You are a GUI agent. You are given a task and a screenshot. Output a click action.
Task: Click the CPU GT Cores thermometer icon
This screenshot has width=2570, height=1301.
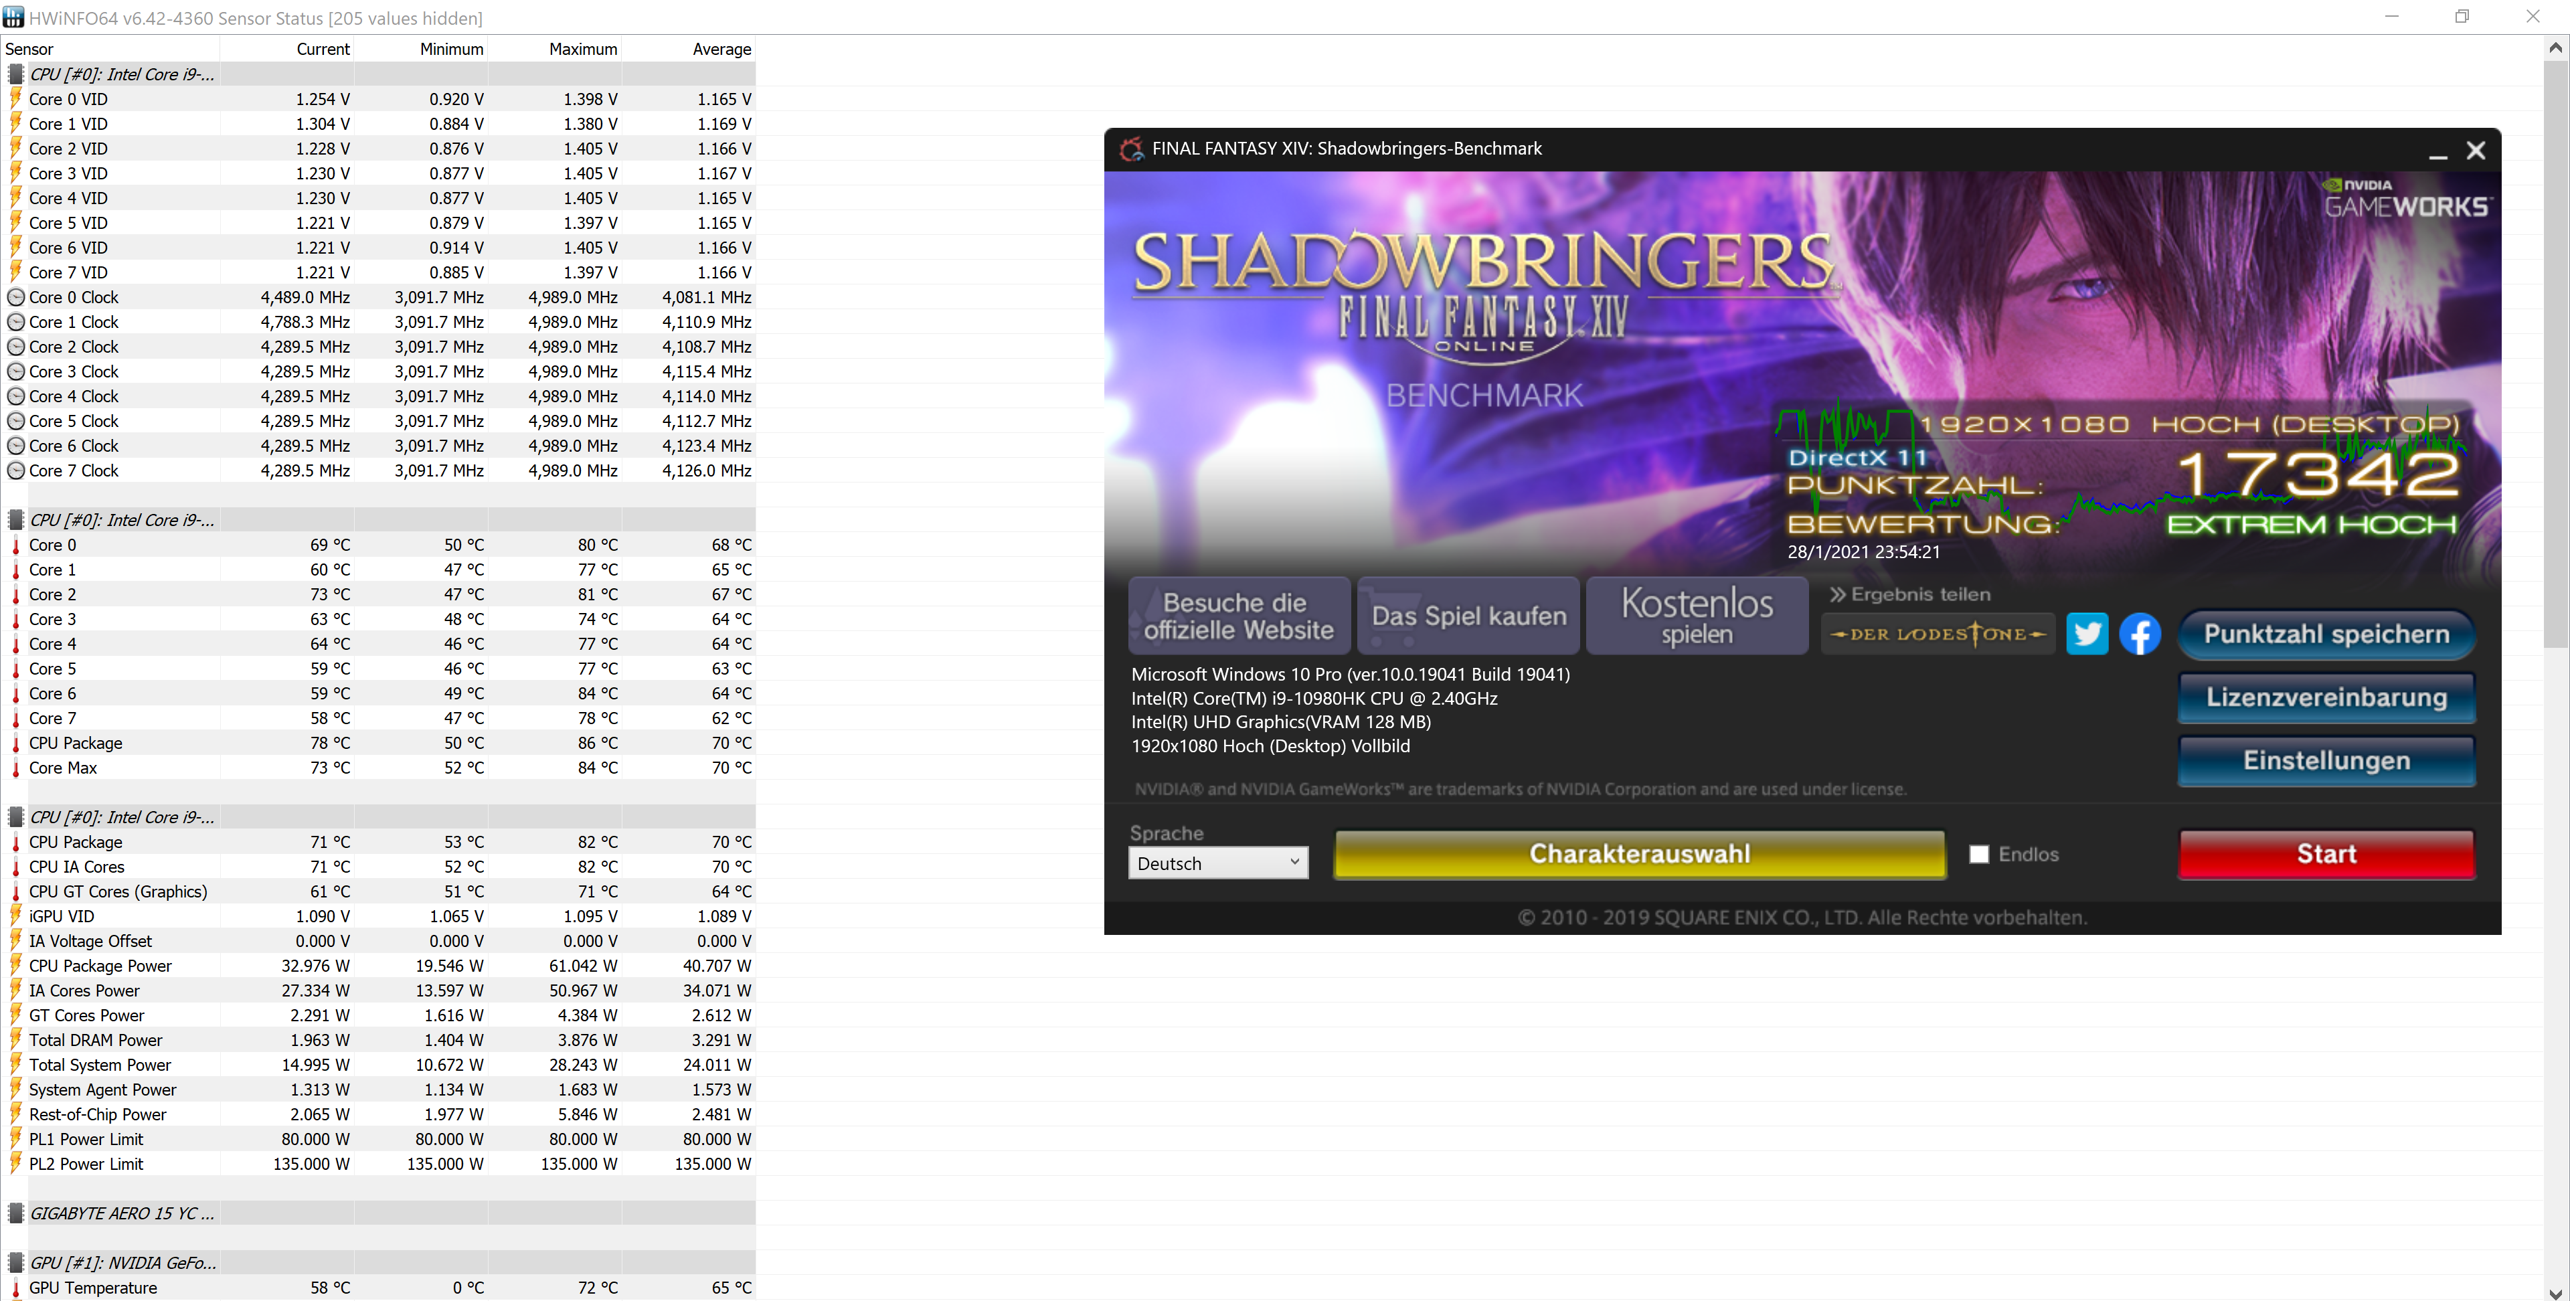pos(16,891)
